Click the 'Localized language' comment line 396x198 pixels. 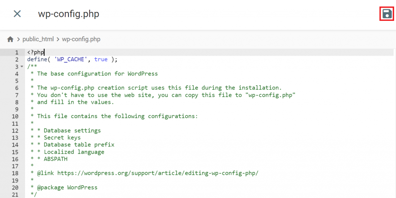point(74,152)
